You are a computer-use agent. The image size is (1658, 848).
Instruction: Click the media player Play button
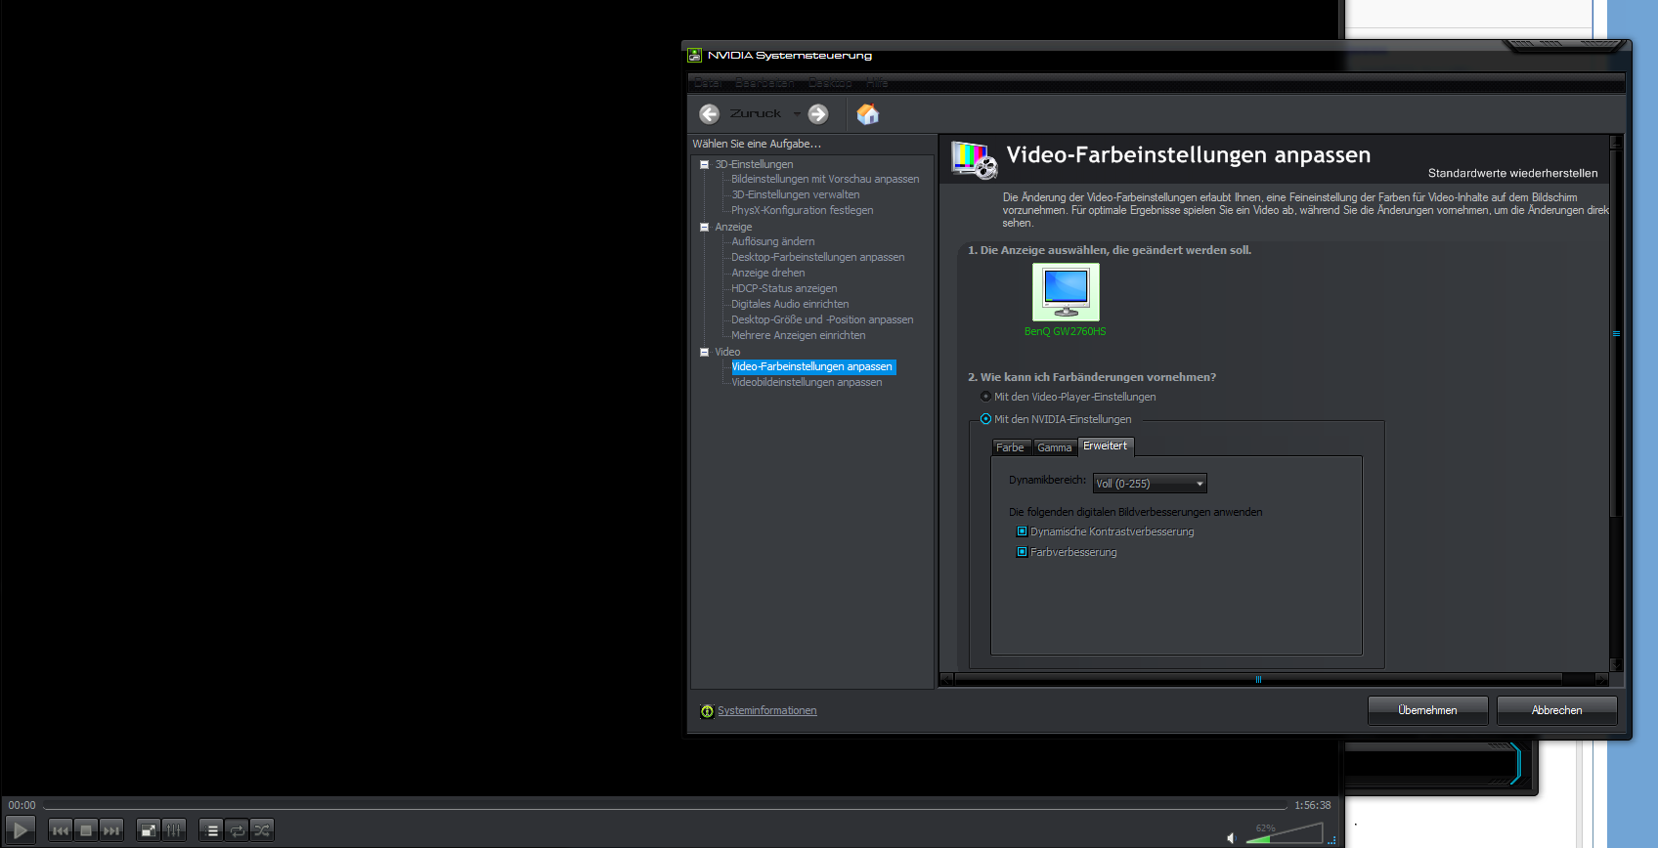click(21, 830)
